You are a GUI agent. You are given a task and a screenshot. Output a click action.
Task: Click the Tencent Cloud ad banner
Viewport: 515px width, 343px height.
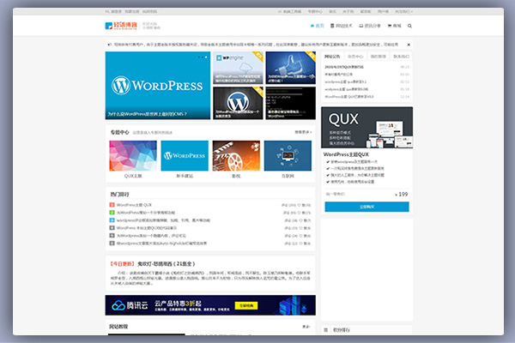210,305
